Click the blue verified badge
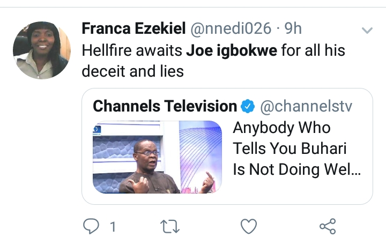 click(x=247, y=106)
